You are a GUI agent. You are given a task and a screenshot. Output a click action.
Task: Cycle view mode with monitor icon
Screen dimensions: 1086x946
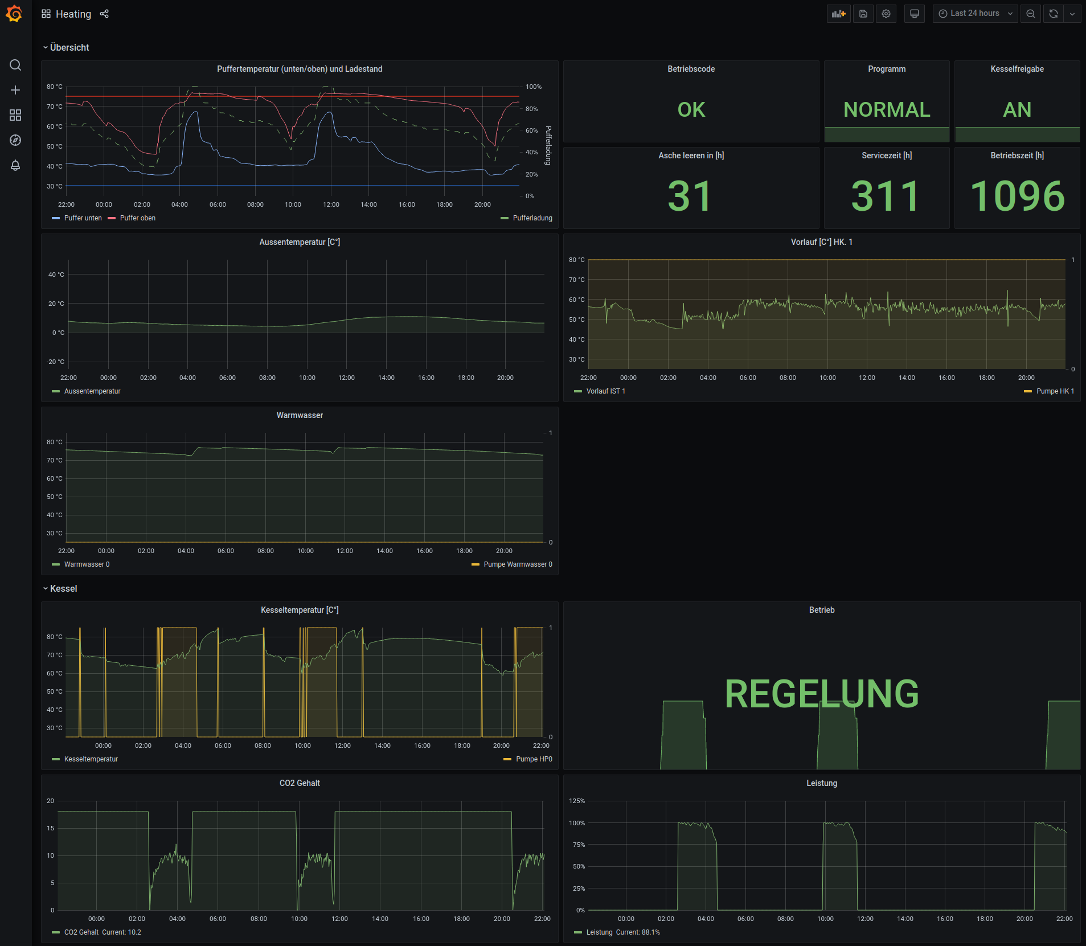914,14
